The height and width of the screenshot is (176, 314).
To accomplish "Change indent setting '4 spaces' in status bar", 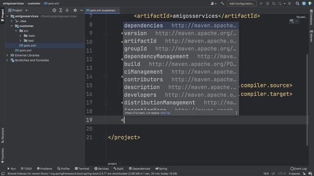I will click(294, 174).
